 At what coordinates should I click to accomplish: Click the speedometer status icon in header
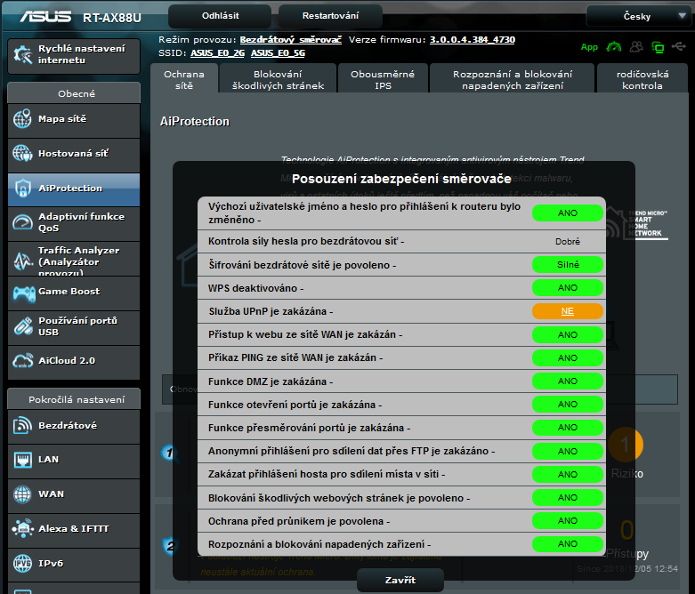(614, 47)
